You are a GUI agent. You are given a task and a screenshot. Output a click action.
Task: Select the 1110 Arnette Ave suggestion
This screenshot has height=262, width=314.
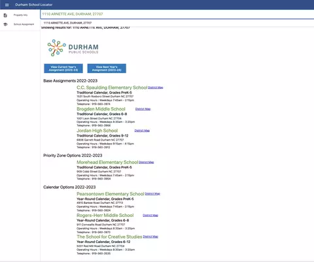click(67, 23)
